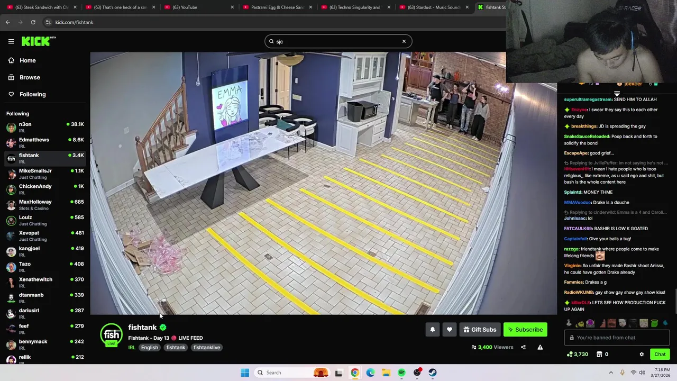Open Xenathewitch channel
Viewport: 677px width, 381px height.
45,283
